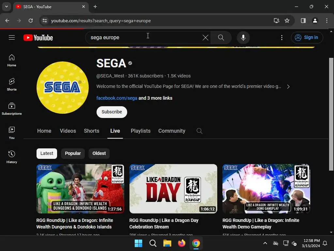Open Dungeons & Dondoko Islands video thumbnail
Image resolution: width=334 pixels, height=251 pixels.
[80, 189]
